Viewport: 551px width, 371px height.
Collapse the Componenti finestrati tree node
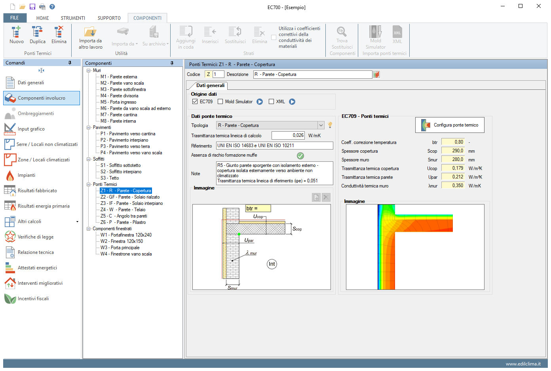tap(89, 229)
